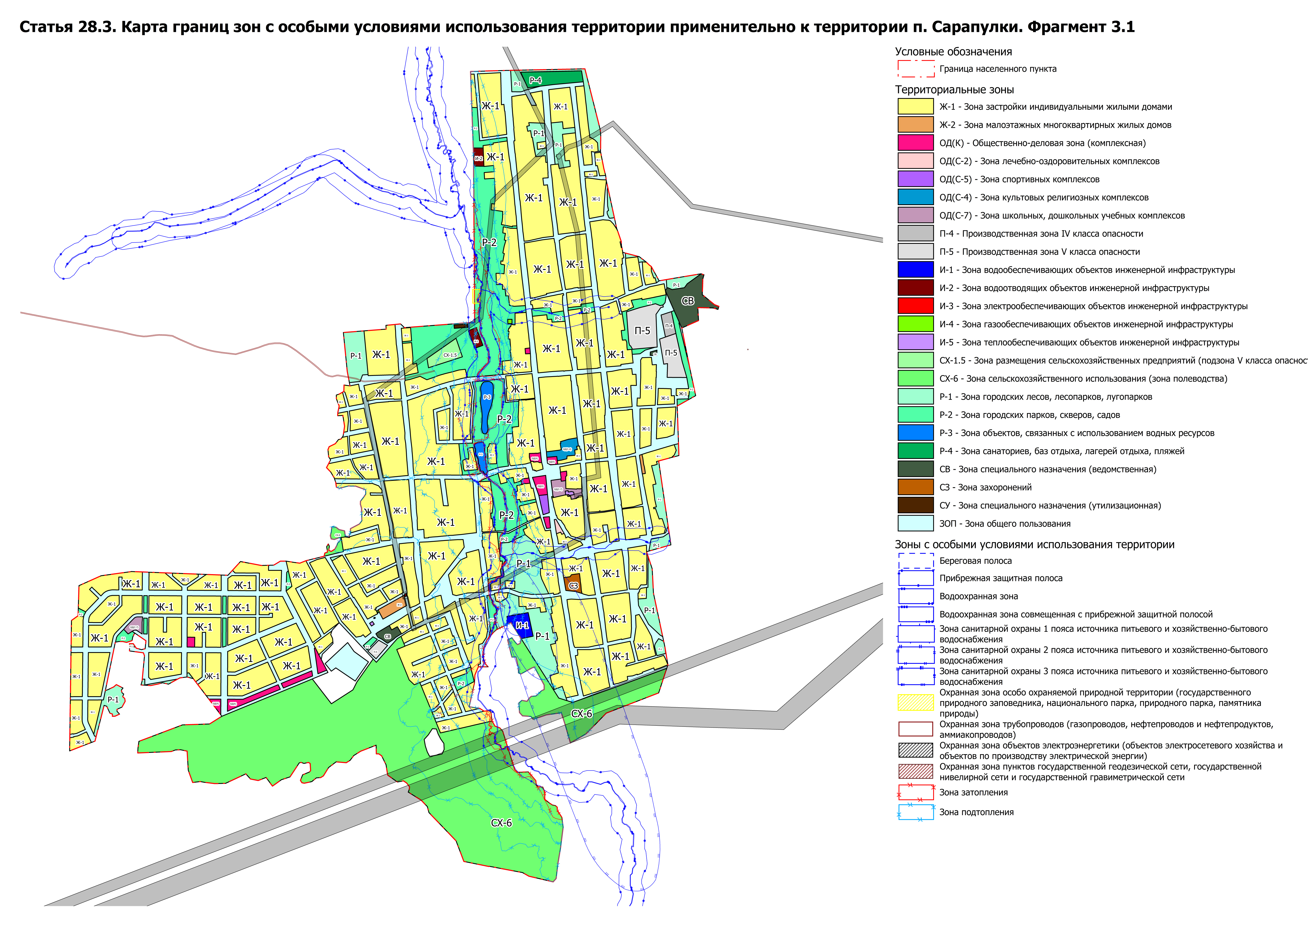Click the pink ОД(К) legend swatch

pyautogui.click(x=915, y=143)
